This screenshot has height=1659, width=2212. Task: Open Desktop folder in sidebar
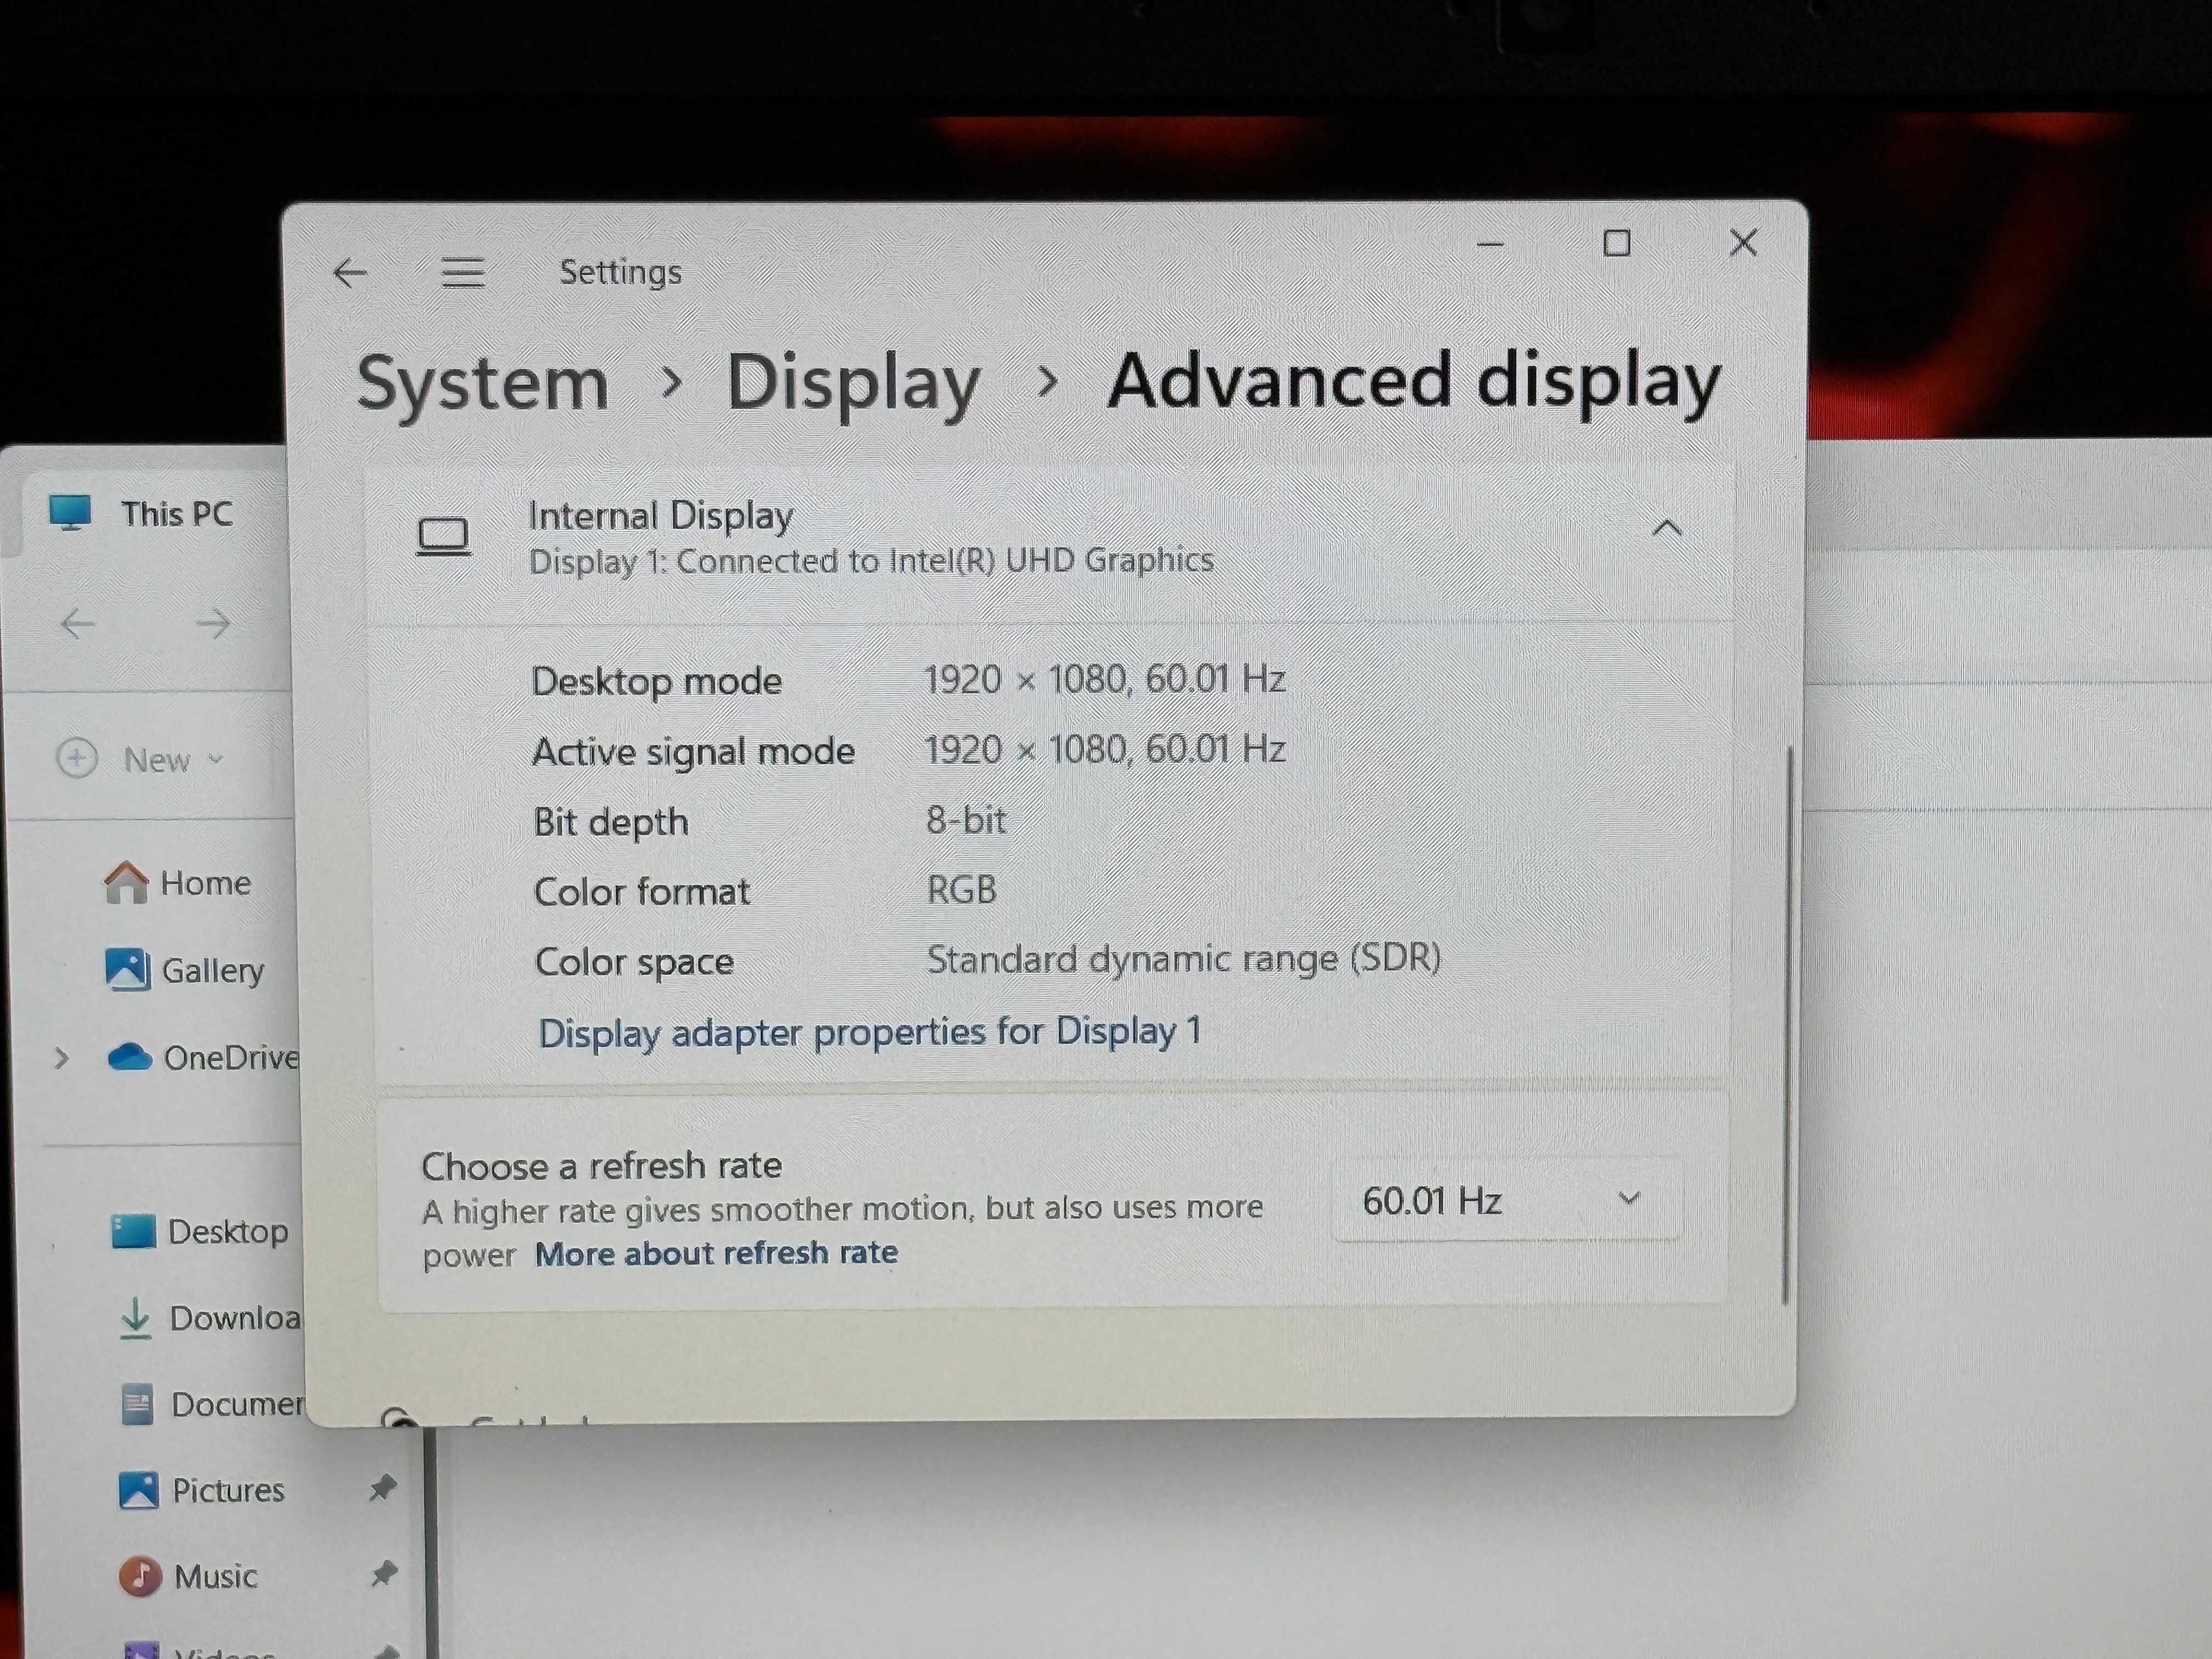pos(227,1231)
